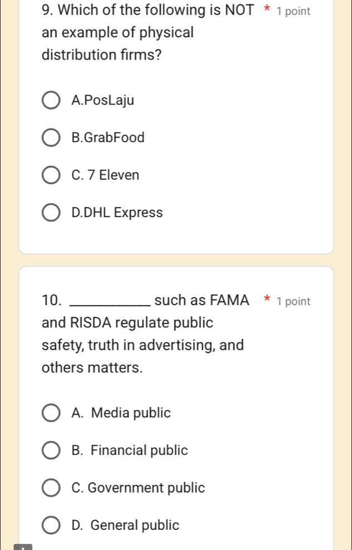Click the 'D.DHL Express' answer label text
This screenshot has width=352, height=550.
pyautogui.click(x=117, y=213)
